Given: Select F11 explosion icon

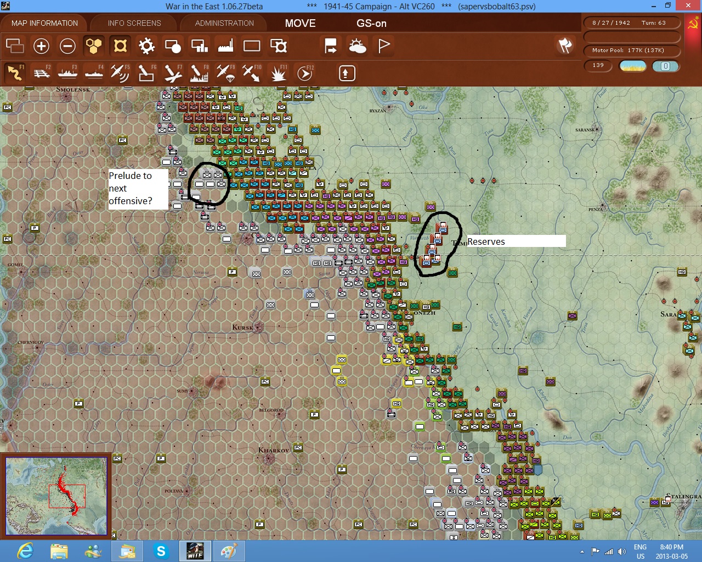Looking at the screenshot, I should [278, 72].
